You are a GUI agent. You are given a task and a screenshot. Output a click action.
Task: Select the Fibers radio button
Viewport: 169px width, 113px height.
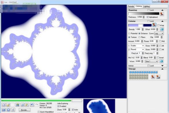(139, 37)
